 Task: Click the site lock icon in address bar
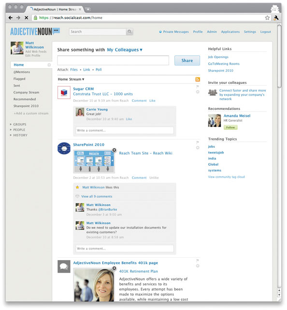click(35, 18)
